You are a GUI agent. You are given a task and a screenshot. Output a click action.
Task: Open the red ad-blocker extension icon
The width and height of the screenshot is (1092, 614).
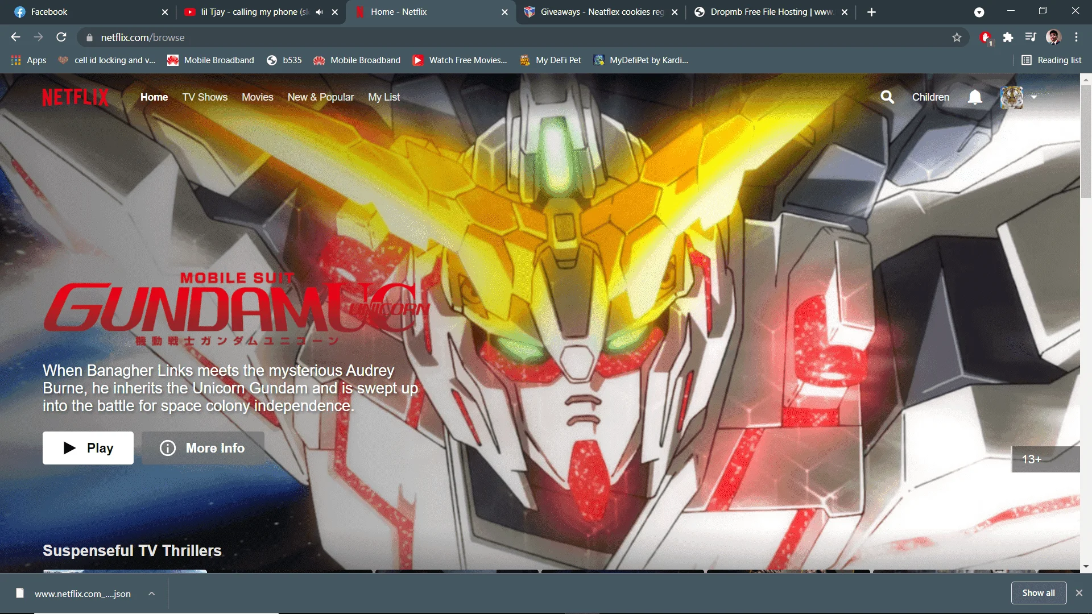click(x=986, y=38)
